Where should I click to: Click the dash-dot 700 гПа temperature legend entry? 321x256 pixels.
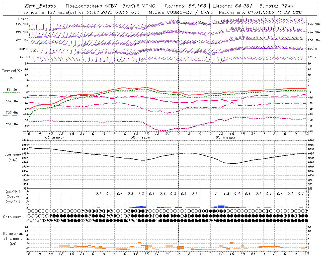(x=12, y=113)
